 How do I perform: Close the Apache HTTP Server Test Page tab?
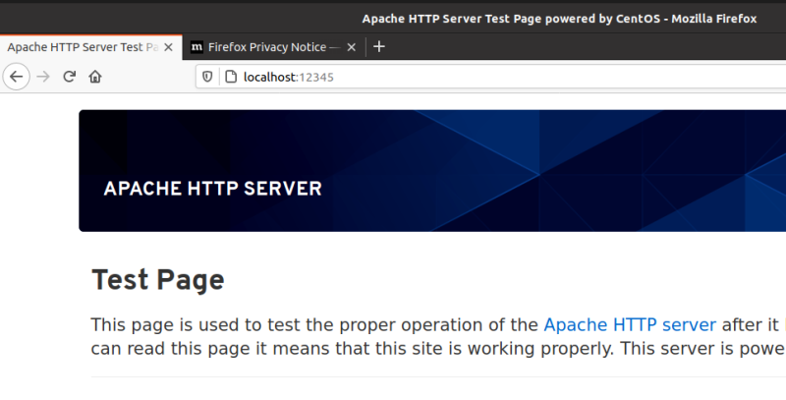point(168,46)
